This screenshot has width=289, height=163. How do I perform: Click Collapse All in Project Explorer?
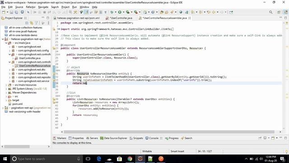click(27, 23)
